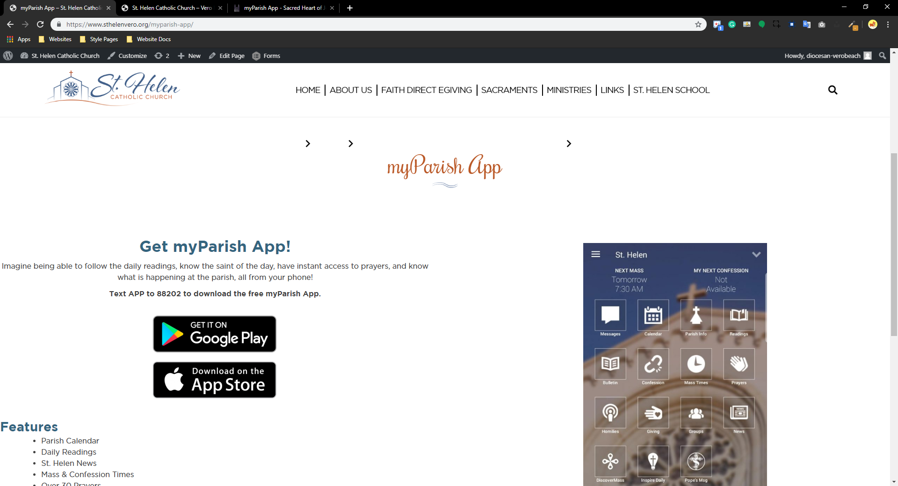Click Edit Page in the admin bar
Screen dimensions: 898x486
pyautogui.click(x=227, y=56)
